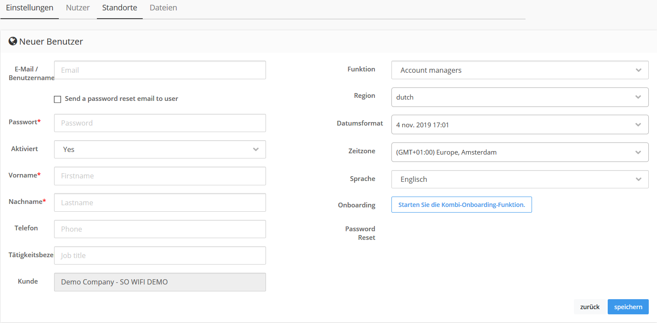Open the Datumsformat dropdown
Screen dimensions: 657x323
(520, 125)
